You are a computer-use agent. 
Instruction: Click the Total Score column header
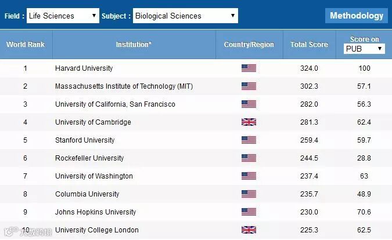click(309, 45)
